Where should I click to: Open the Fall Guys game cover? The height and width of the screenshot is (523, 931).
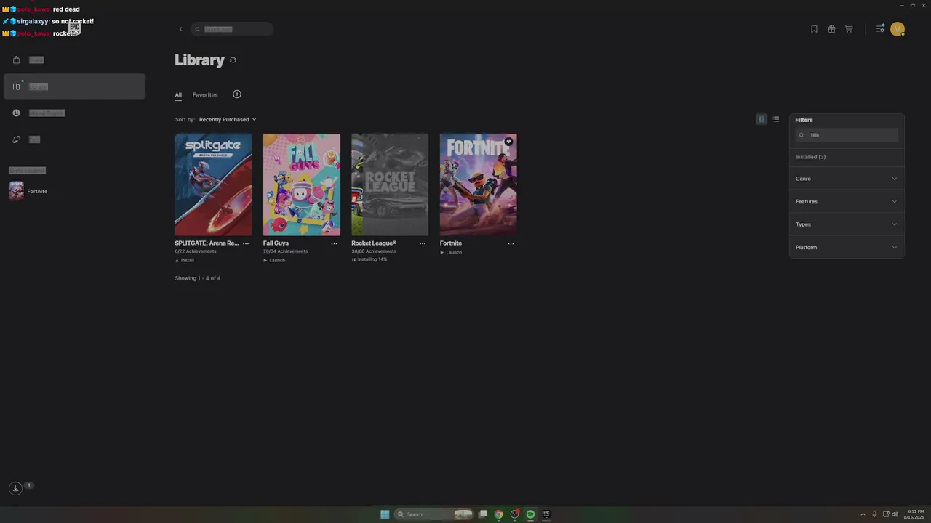pos(301,185)
